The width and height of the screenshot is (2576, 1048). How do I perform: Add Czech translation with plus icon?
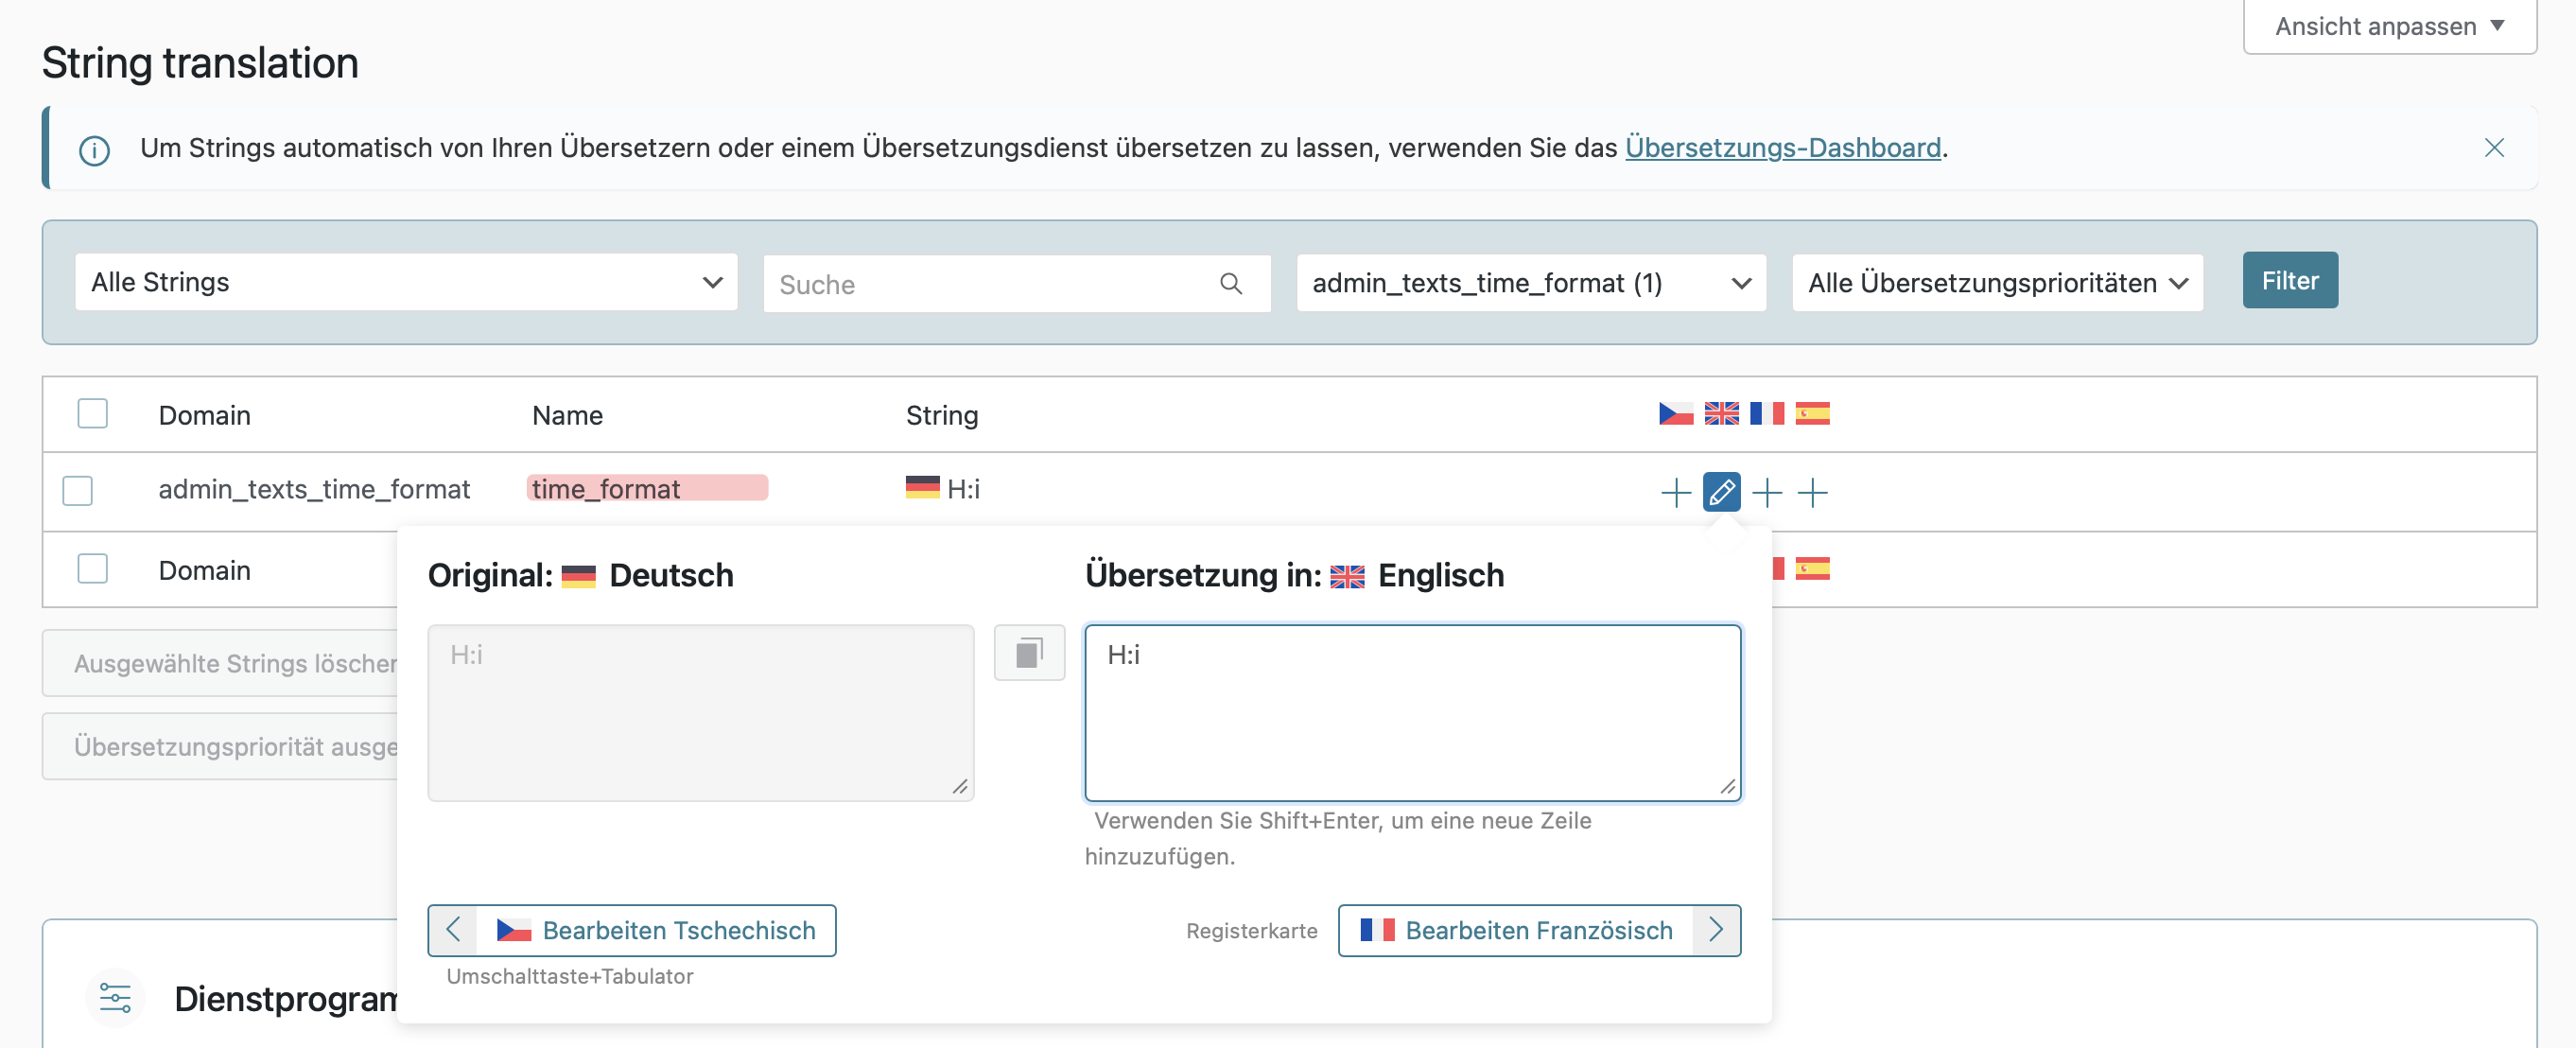click(x=1675, y=492)
